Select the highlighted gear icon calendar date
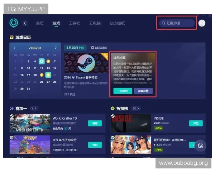Viewport: 215px width, 172px height. click(42, 61)
